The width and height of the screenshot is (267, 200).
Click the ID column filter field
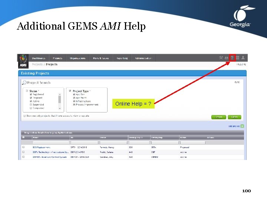point(85,143)
